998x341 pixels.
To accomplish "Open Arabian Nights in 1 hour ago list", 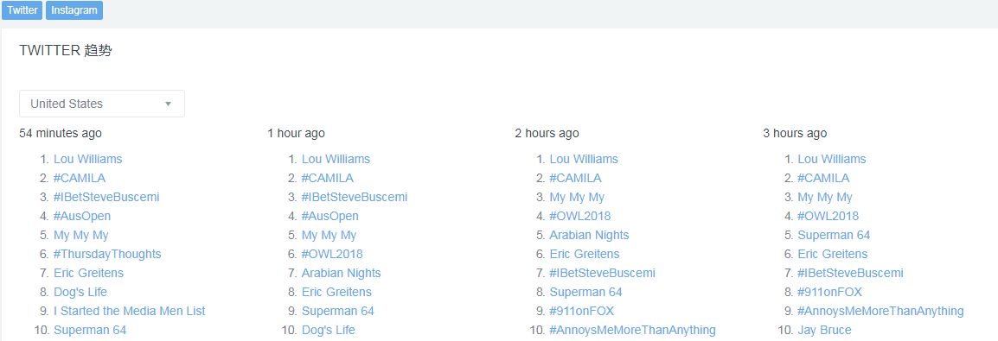I will (x=341, y=273).
